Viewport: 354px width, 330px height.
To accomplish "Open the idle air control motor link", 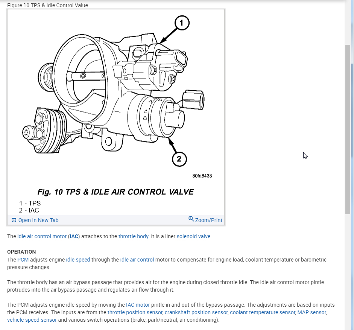I will (x=42, y=236).
